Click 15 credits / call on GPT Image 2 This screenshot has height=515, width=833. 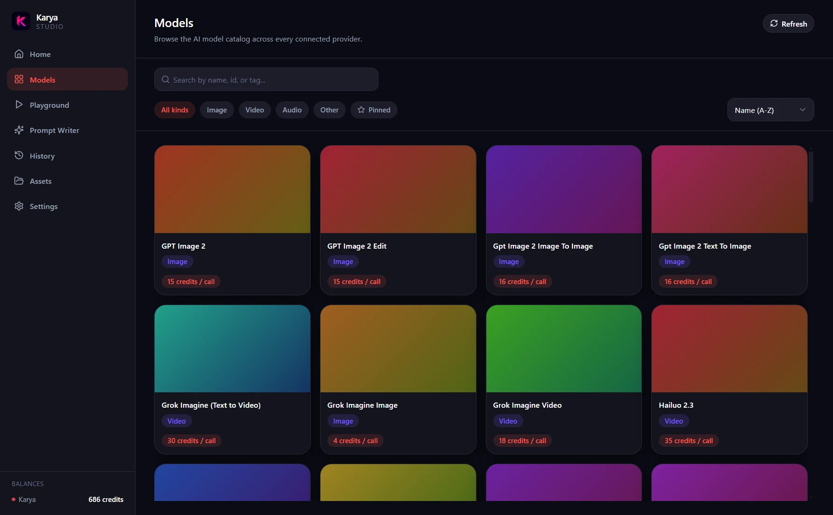click(191, 281)
